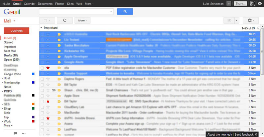Tick the Asana email checkbox
Viewport: 264px width, 137px height.
(42, 124)
